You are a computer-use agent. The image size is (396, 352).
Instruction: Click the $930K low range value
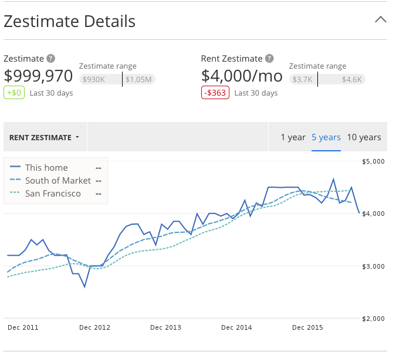pos(94,80)
